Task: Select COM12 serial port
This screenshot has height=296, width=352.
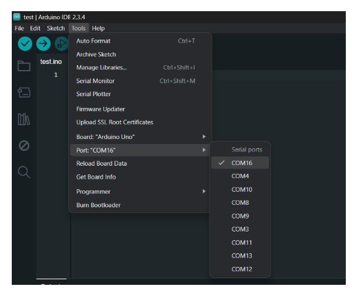Action: (240, 269)
